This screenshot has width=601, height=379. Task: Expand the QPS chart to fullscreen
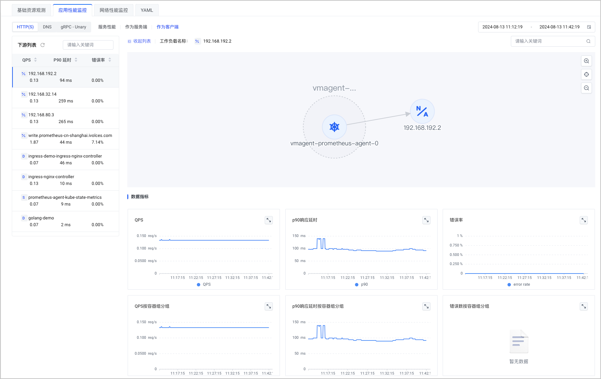pos(269,220)
